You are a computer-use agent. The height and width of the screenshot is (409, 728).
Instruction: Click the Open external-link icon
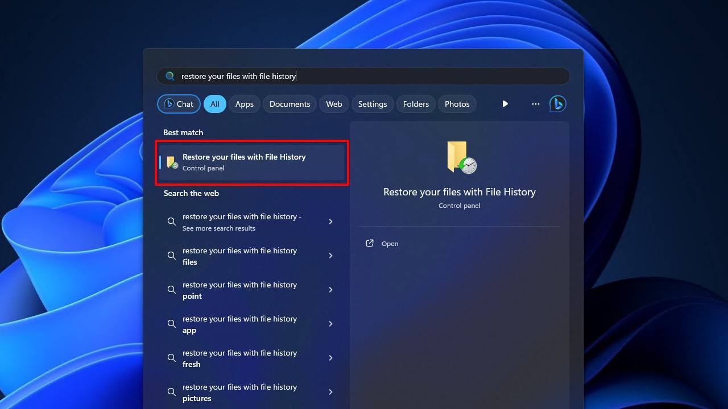coord(370,243)
